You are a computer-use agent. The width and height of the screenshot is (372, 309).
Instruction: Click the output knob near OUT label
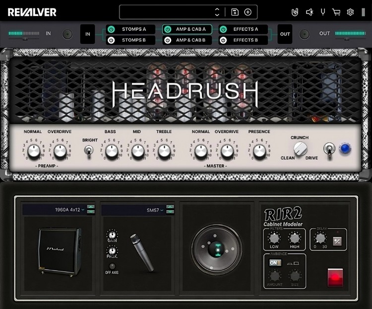[x=304, y=34]
